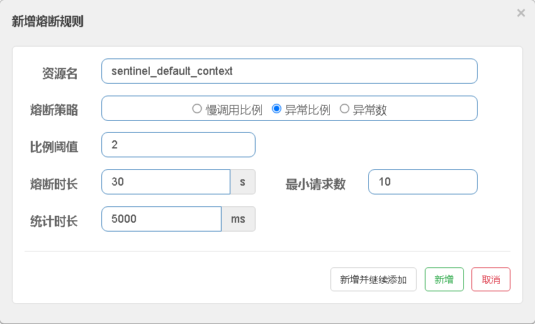Screen dimensions: 535x324
Task: Cancel with the red 取消 button
Action: point(491,279)
